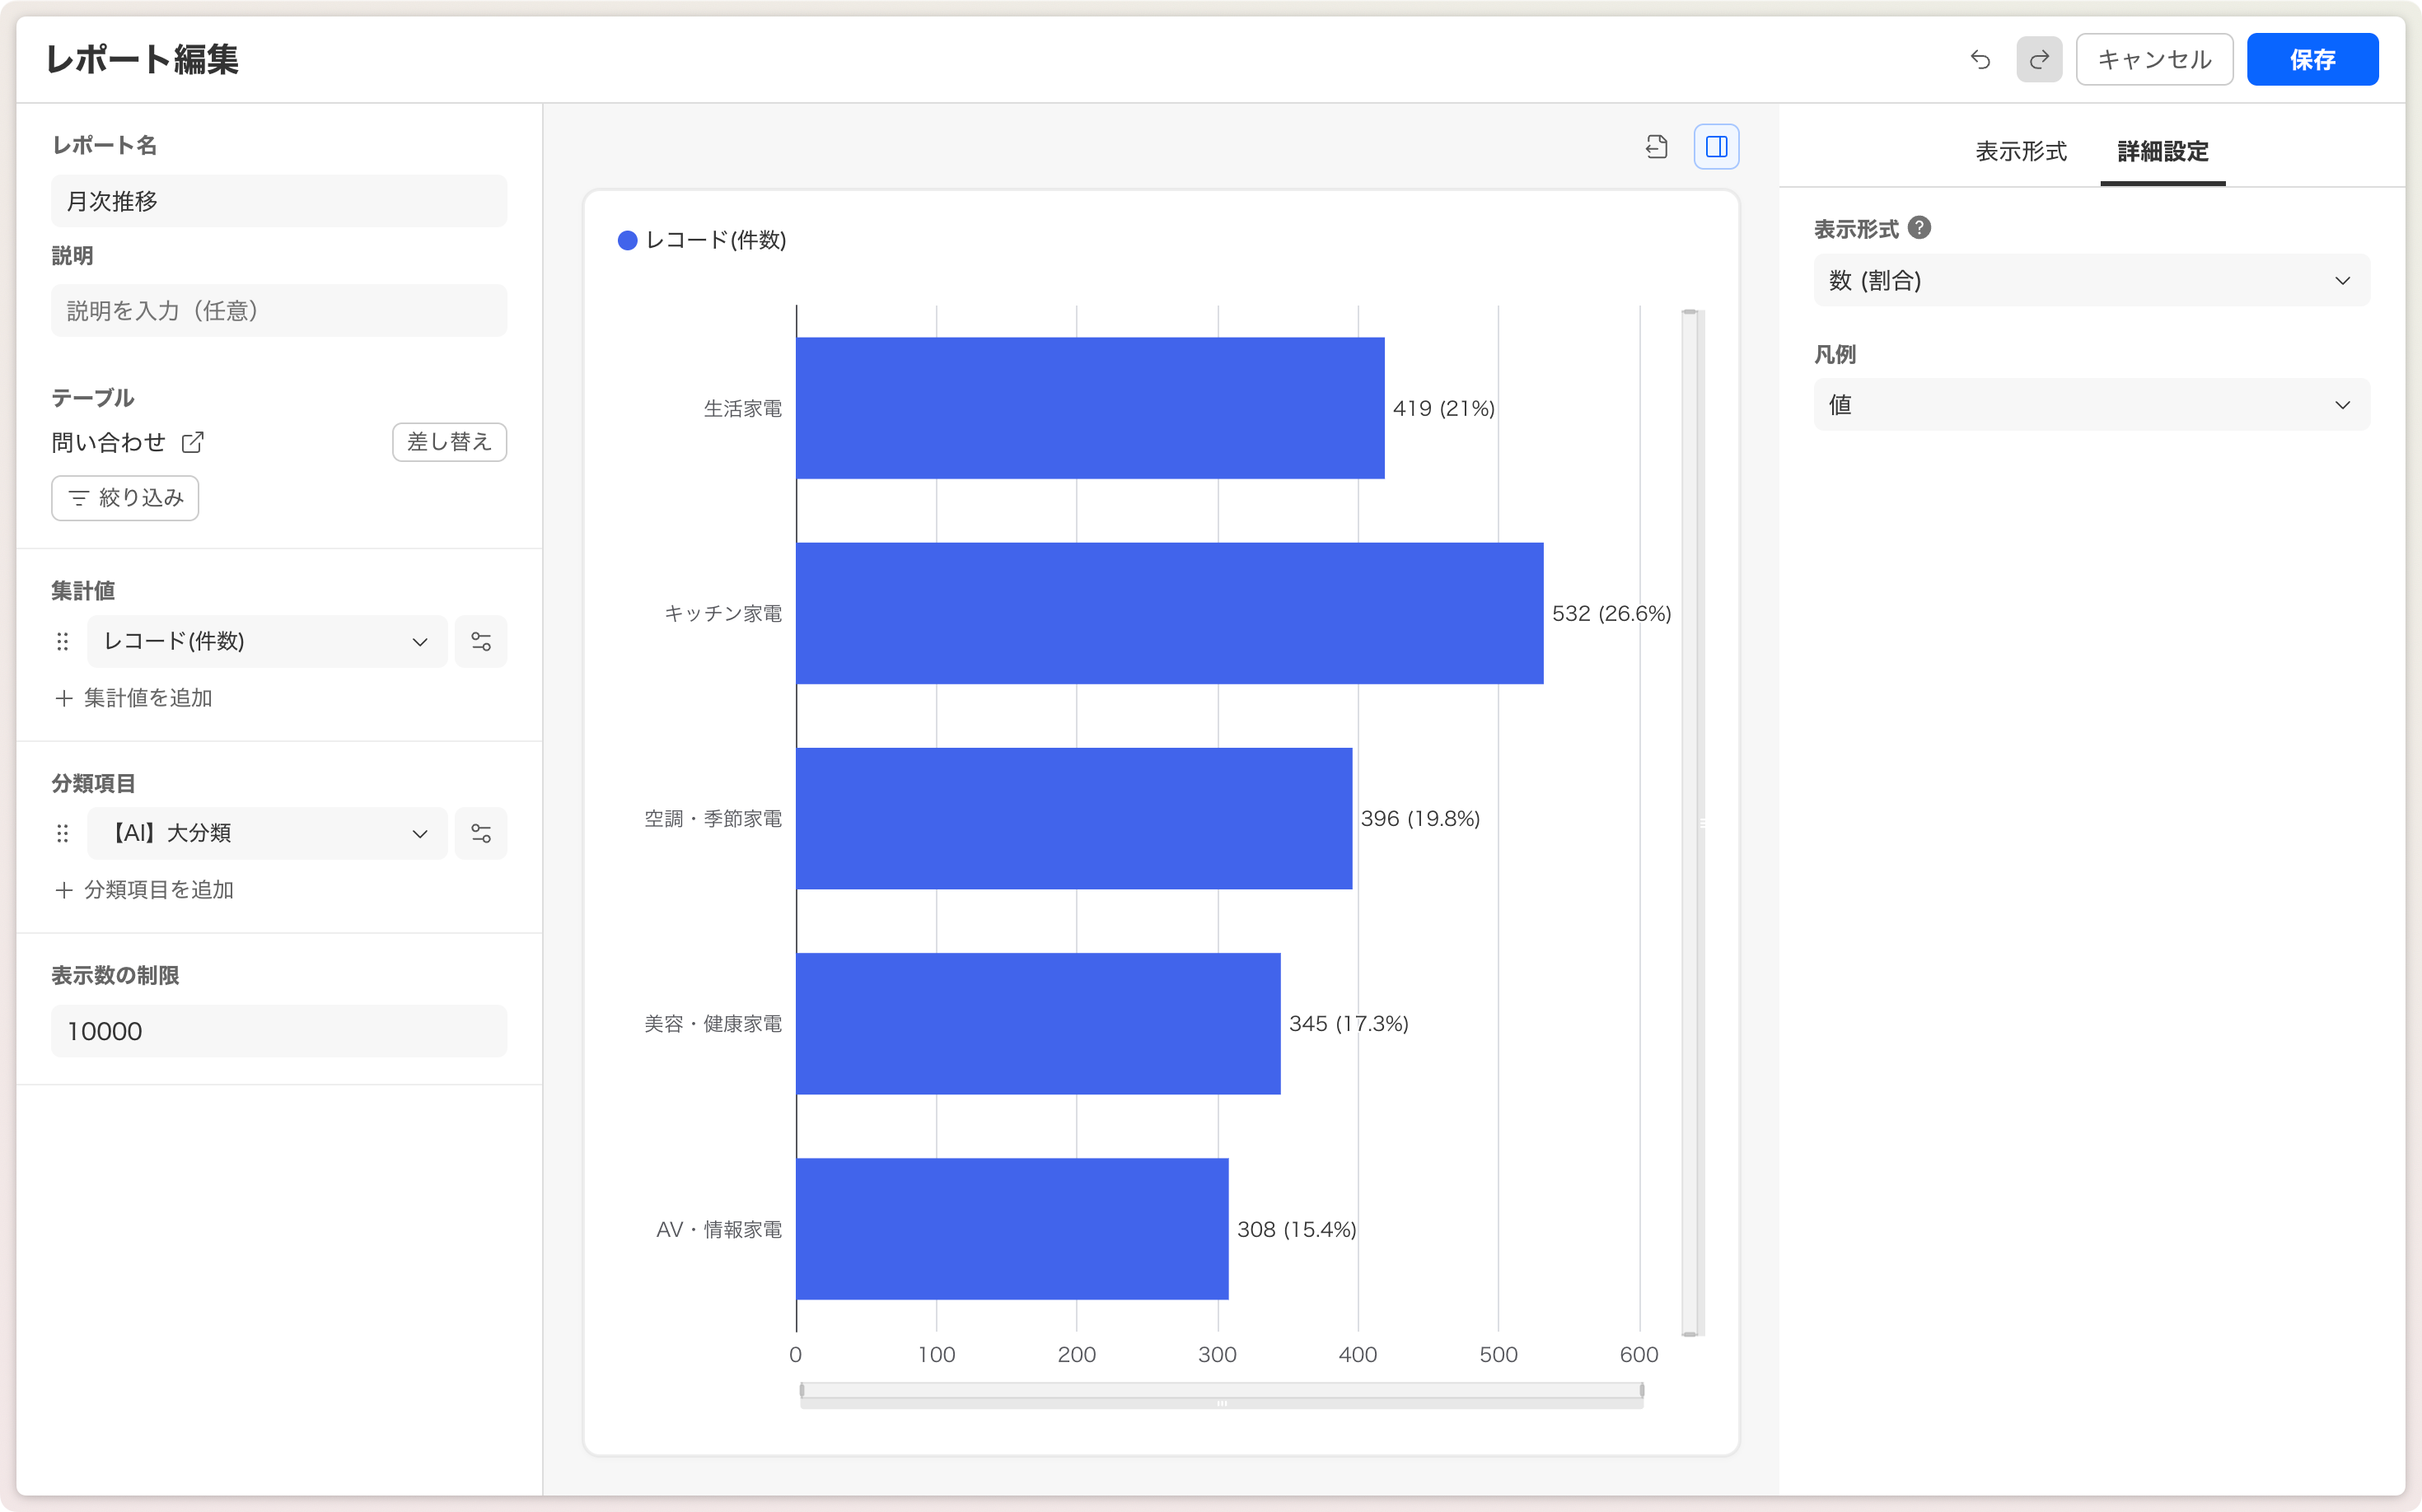The image size is (2422, 1512).
Task: Open settings icon for 【AI】大分類 category
Action: coord(481,833)
